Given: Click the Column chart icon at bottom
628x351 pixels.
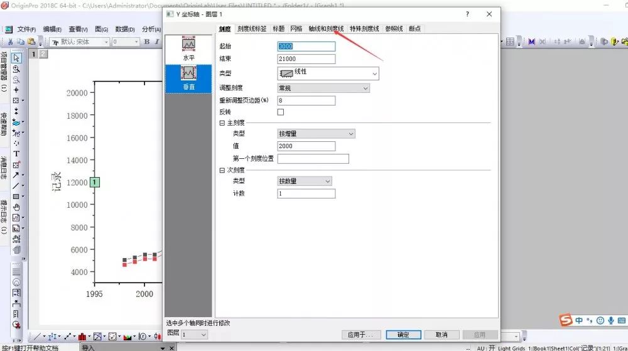Looking at the screenshot, I should click(x=82, y=337).
